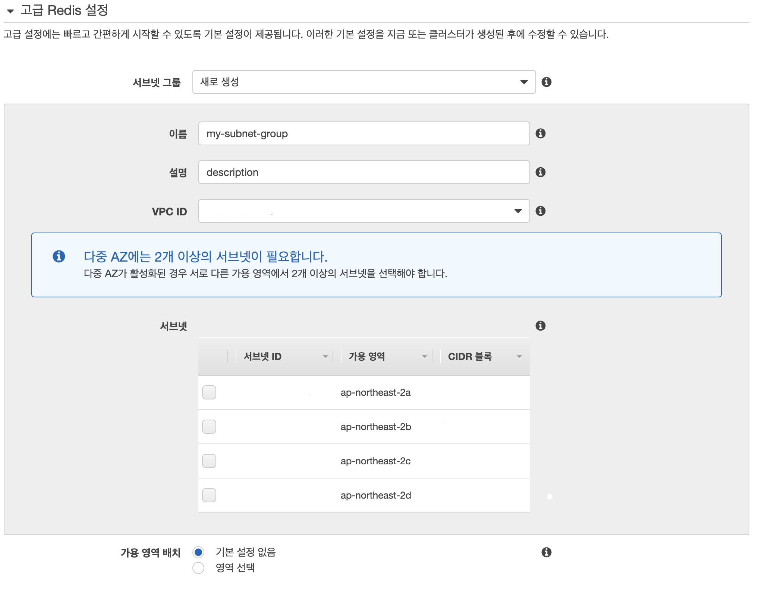Click info icon in blue 다중 AZ alert

[59, 256]
